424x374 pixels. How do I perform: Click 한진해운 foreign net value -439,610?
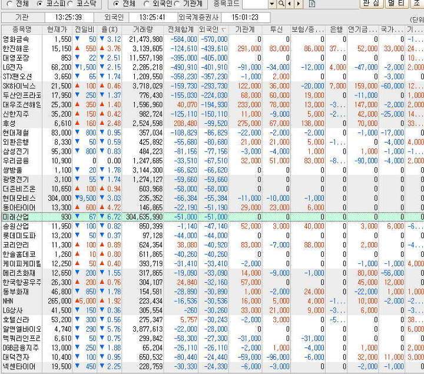point(214,49)
